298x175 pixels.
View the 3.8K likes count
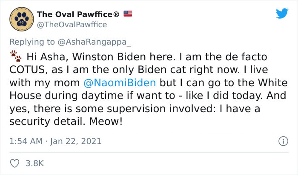point(35,163)
